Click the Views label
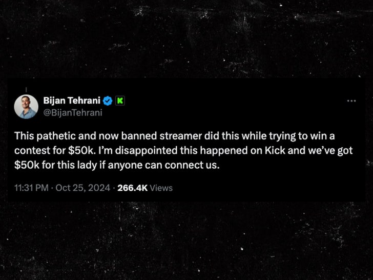Screen dimensions: 373x280 pos(161,188)
